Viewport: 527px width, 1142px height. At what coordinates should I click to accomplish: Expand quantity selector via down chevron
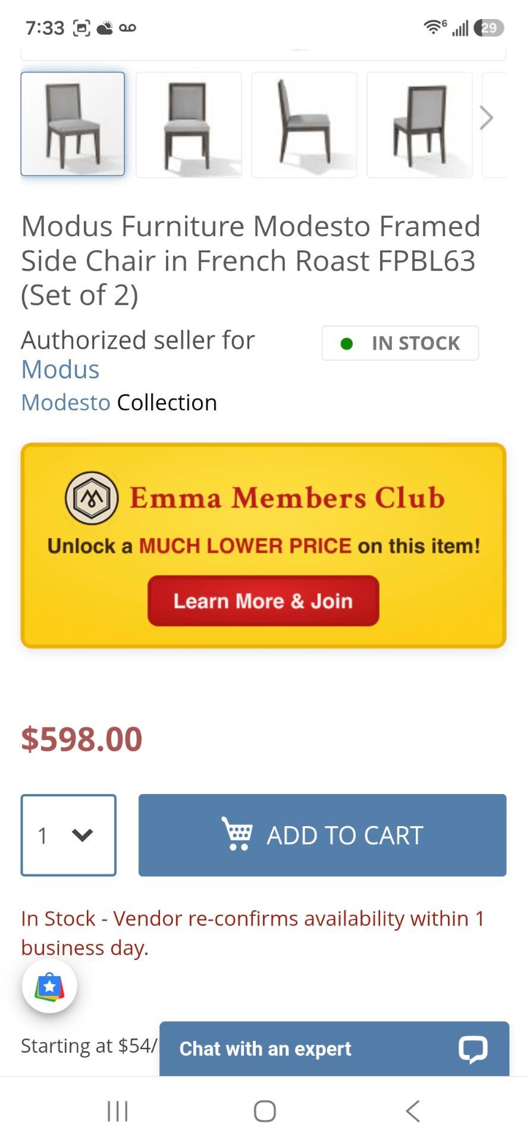point(82,835)
